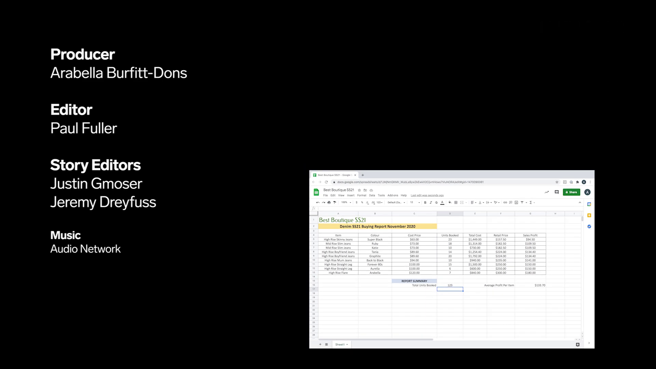This screenshot has width=656, height=369.
Task: Click the insert link icon
Action: pos(505,203)
